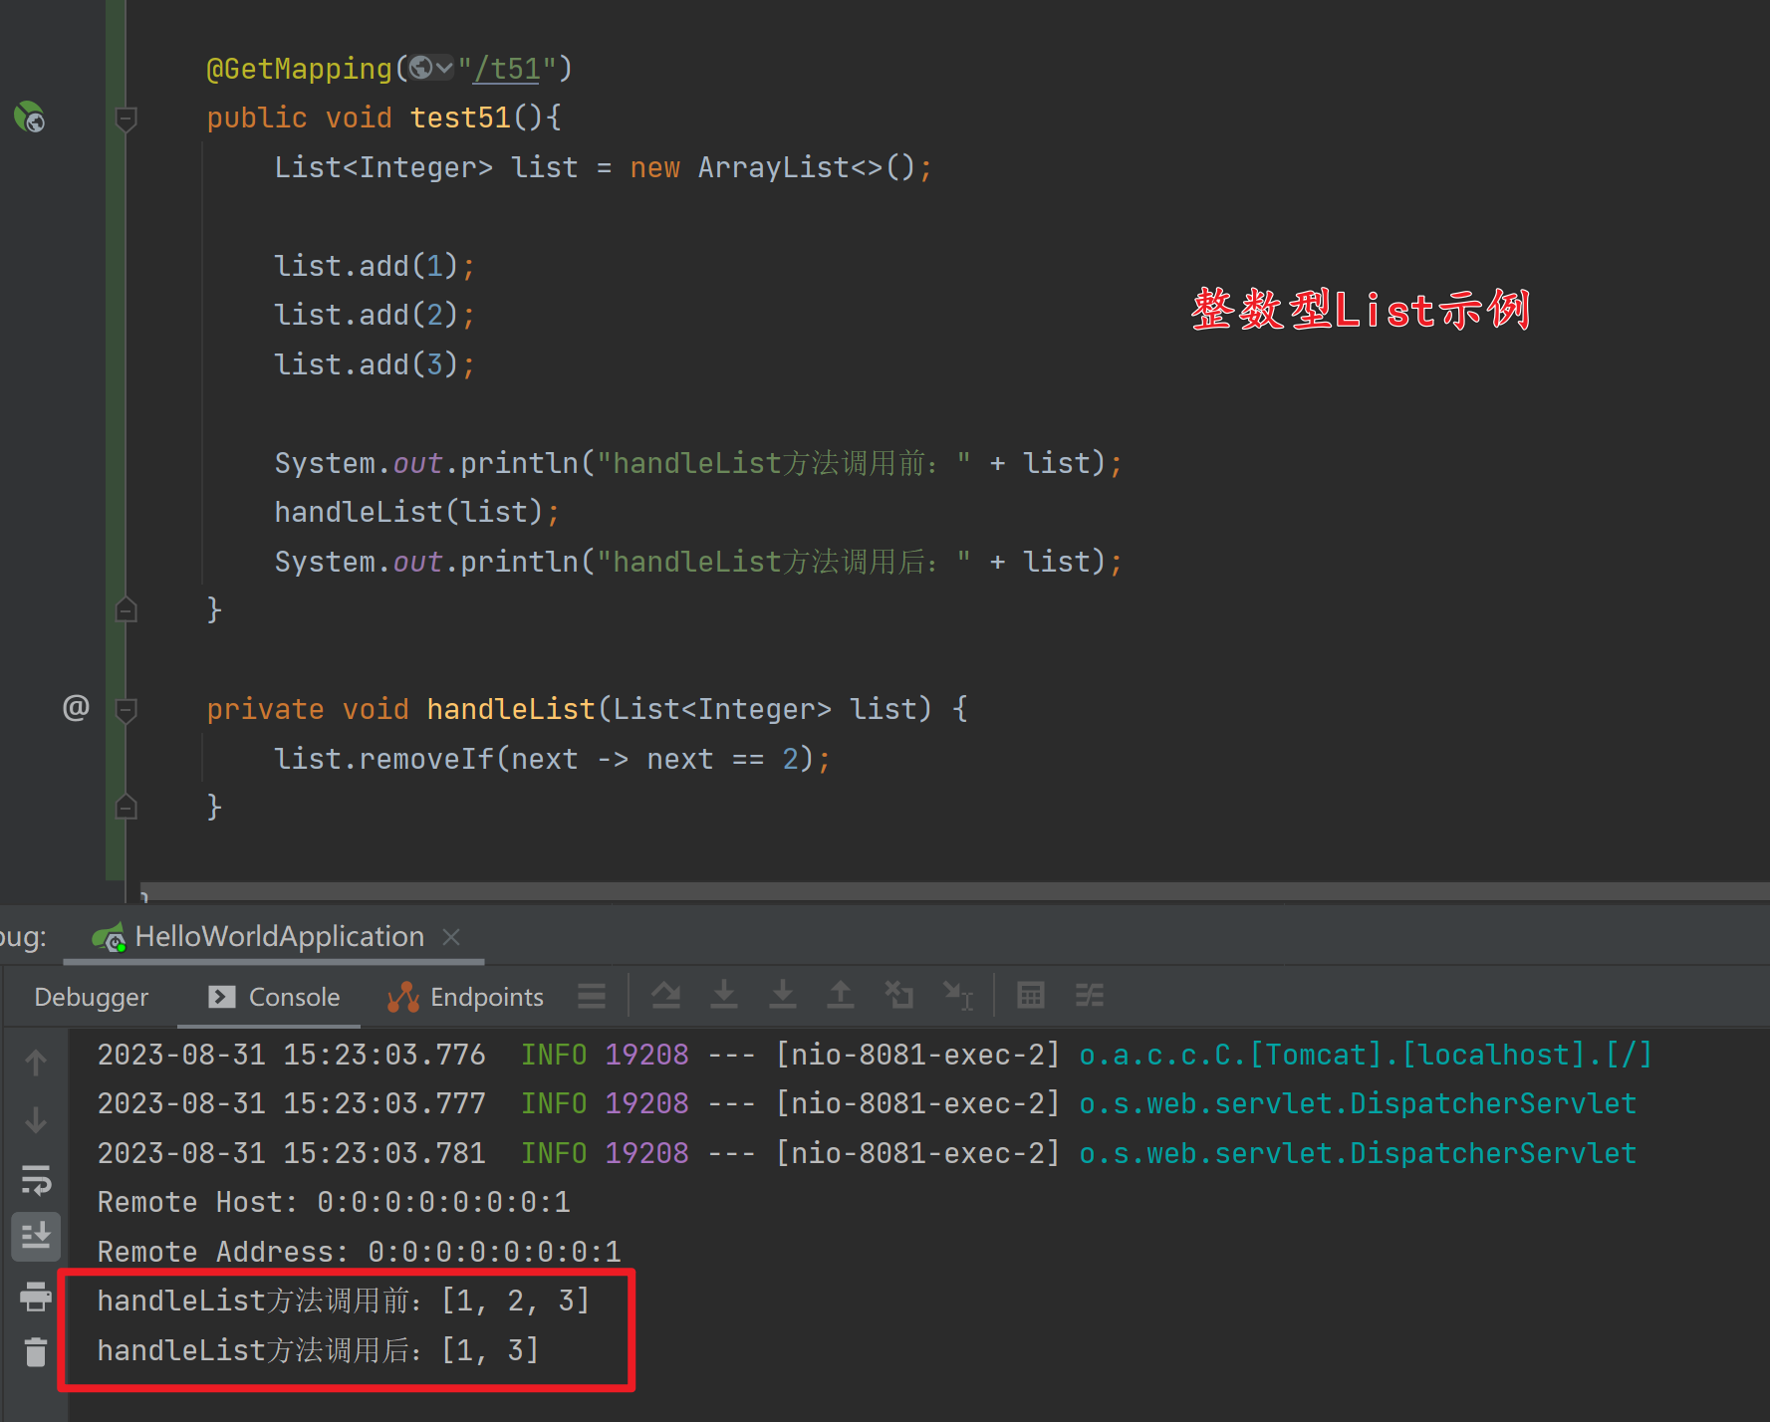Click the Run to Cursor debug icon

click(x=958, y=995)
